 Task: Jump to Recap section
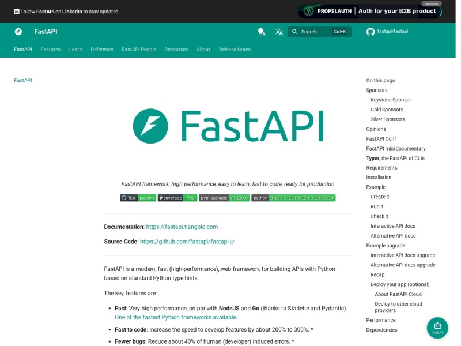point(377,274)
